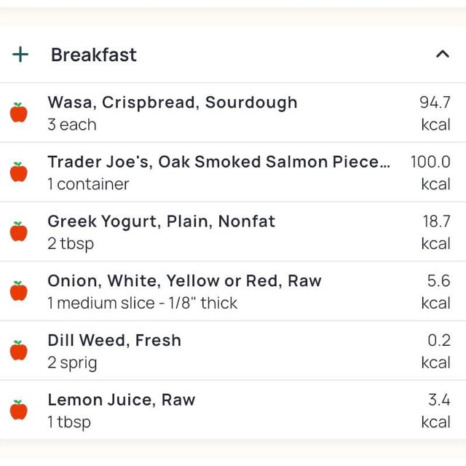Screen dimensions: 466x466
Task: Open Trader Joe's Oak Smoked Salmon entry
Action: [x=218, y=162]
